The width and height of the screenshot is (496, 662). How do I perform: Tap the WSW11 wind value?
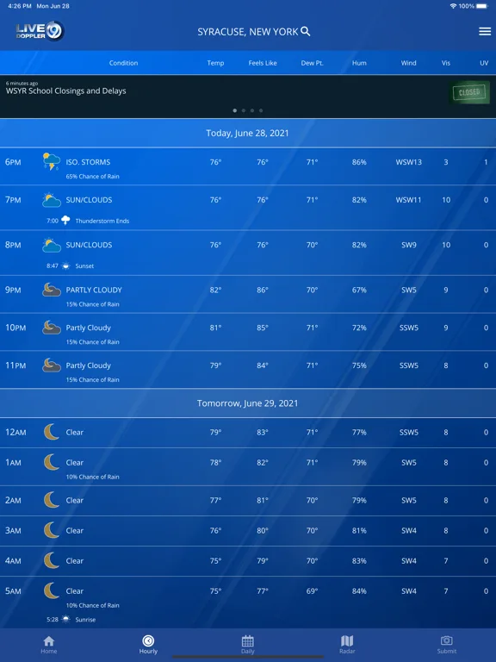[x=409, y=200]
